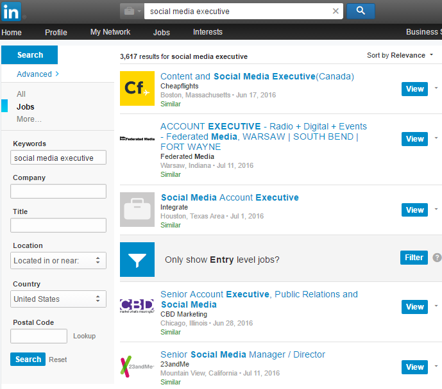The image size is (442, 389).
Task: Click the magnifying glass search button
Action: (x=361, y=11)
